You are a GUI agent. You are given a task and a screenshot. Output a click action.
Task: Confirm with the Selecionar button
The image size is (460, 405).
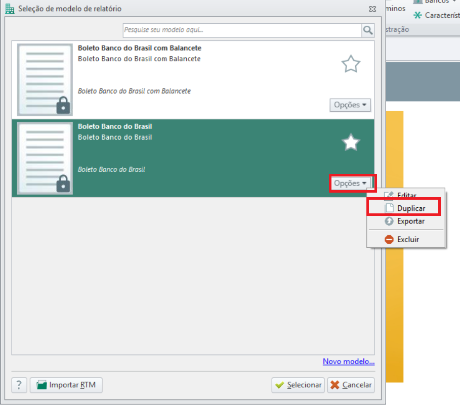pyautogui.click(x=298, y=385)
